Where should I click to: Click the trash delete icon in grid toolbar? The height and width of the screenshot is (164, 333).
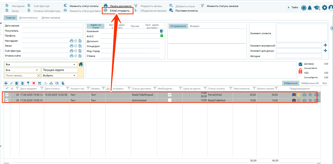point(23,83)
